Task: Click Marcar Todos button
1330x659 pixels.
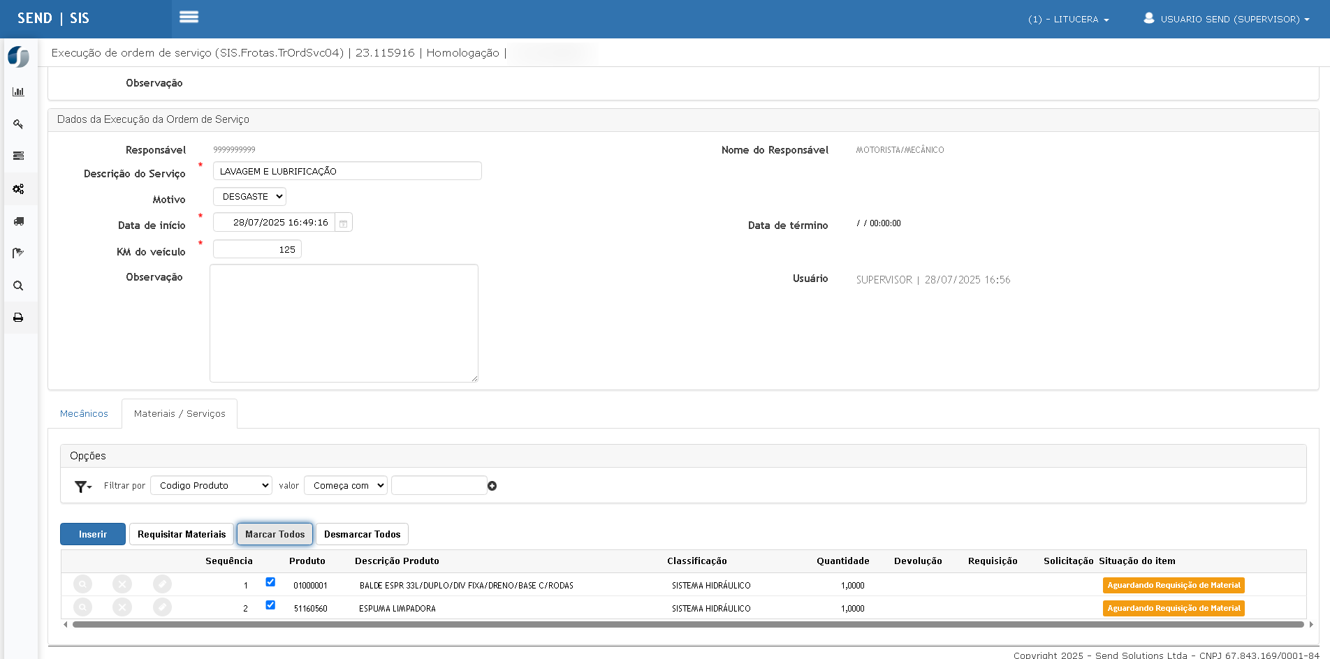Action: point(275,534)
